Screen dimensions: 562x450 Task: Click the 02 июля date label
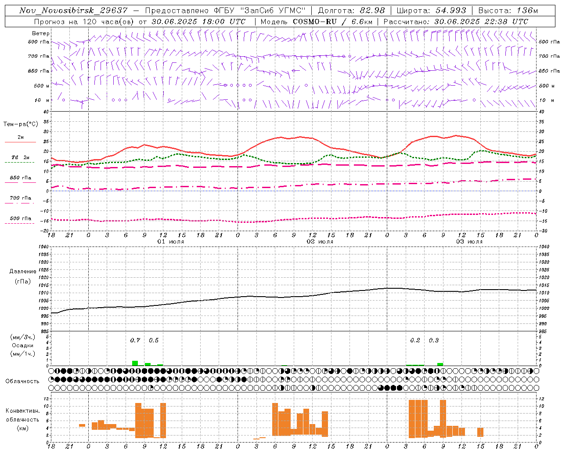[x=320, y=242]
